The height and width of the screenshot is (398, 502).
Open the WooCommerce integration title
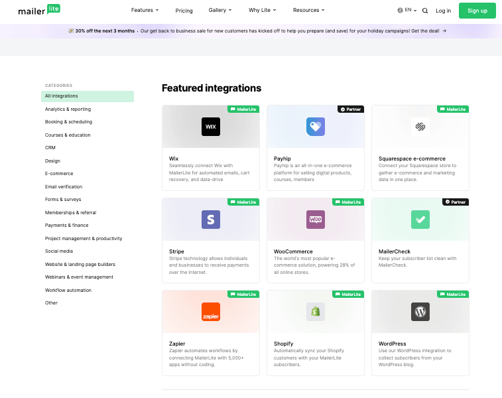tap(293, 251)
